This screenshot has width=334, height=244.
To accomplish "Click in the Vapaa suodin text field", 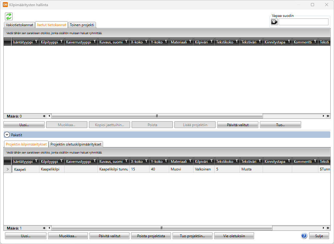I will (303, 22).
